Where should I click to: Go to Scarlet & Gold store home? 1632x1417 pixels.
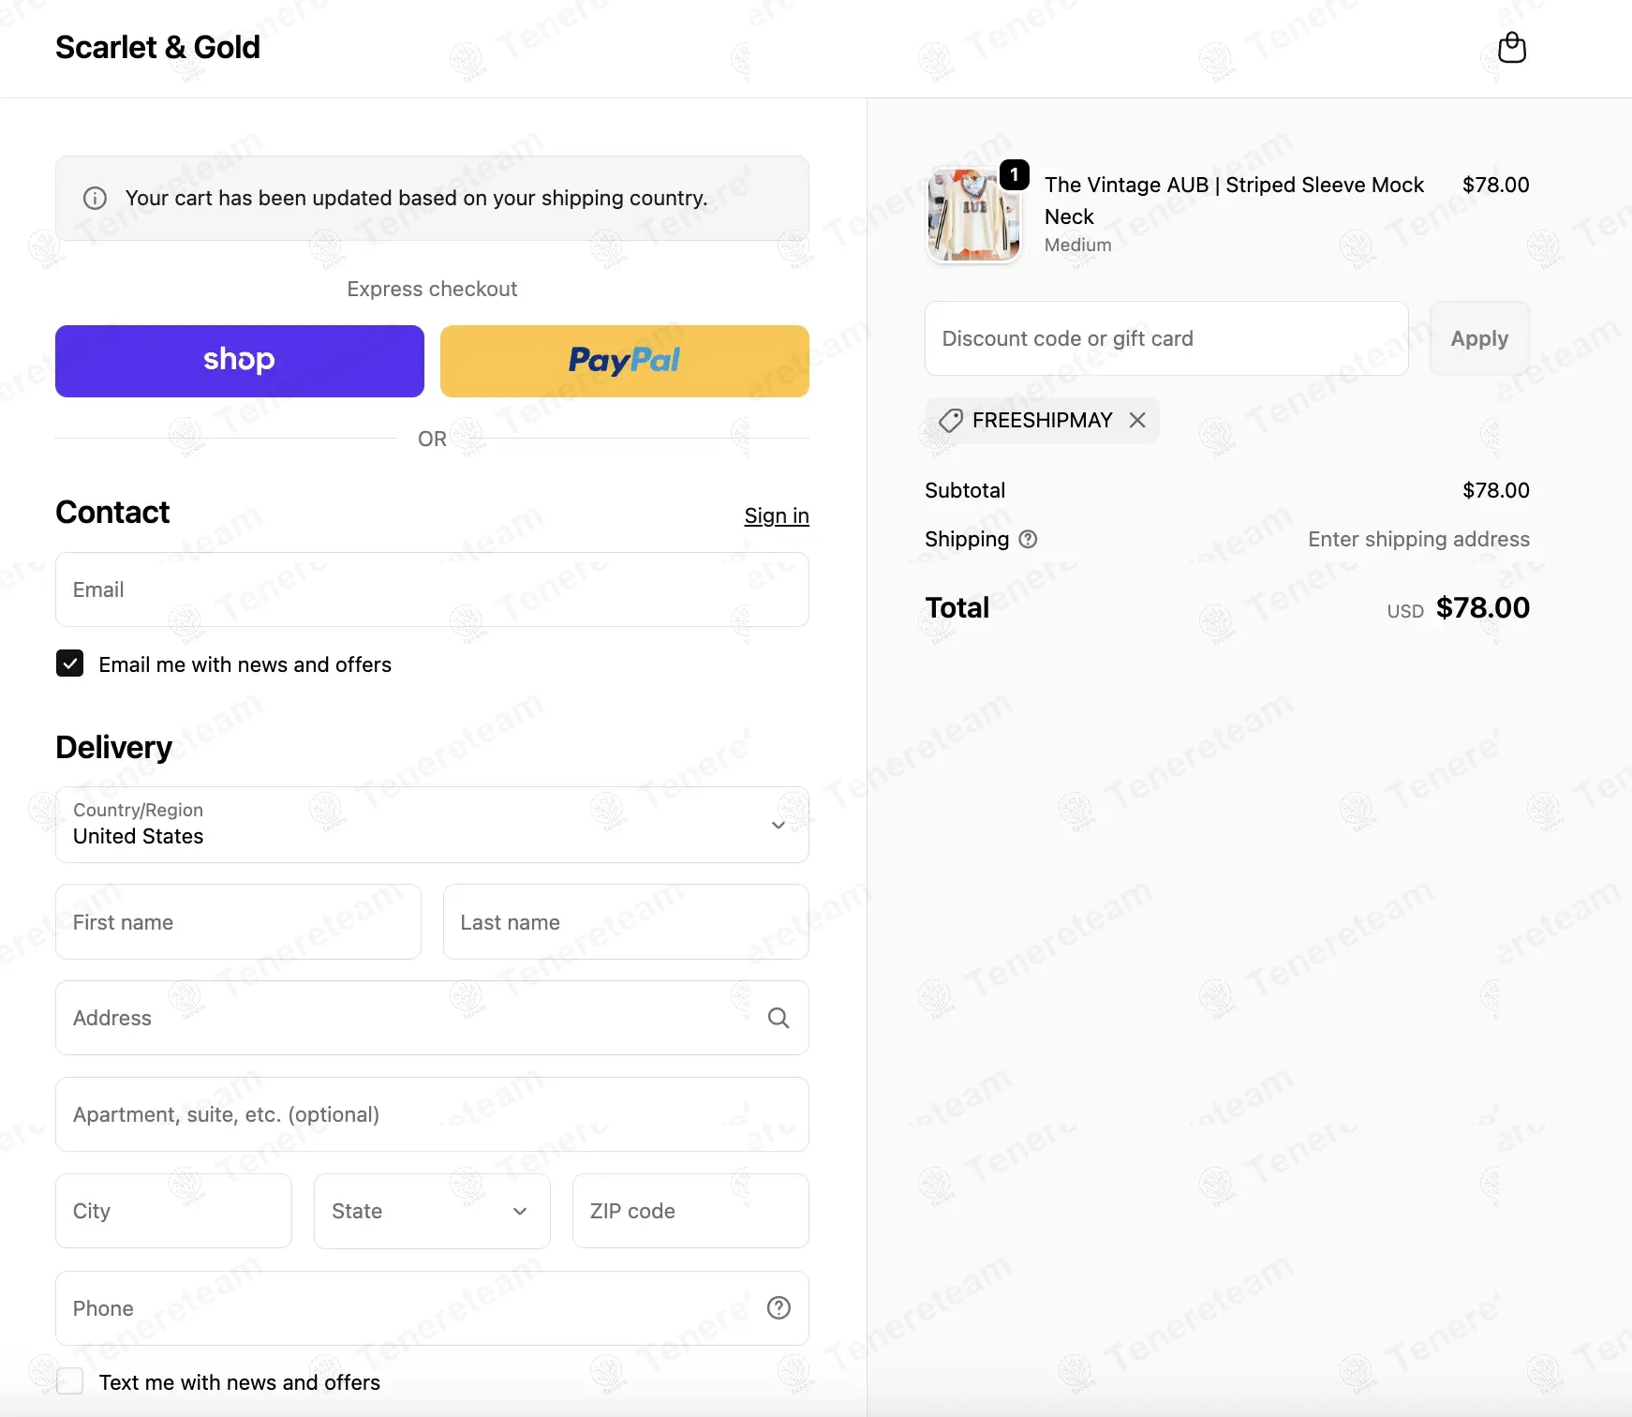pyautogui.click(x=157, y=48)
